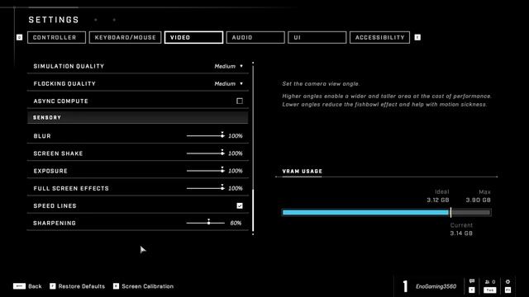The height and width of the screenshot is (297, 529).
Task: Click the Exposure slider handle
Action: [222, 171]
